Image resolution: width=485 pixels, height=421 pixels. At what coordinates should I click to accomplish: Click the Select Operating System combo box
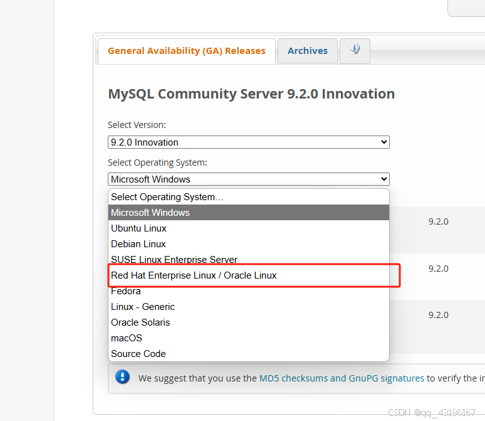[x=248, y=179]
